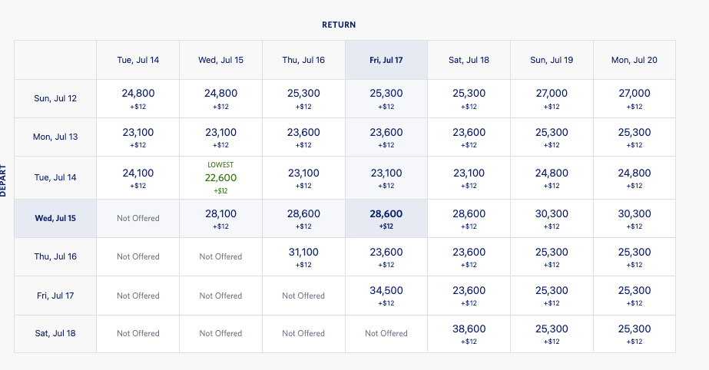Viewport: 709px width, 370px height.
Task: Pick Sun Jul 12 depart, Tue Jul 14 return fare
Action: (x=138, y=98)
